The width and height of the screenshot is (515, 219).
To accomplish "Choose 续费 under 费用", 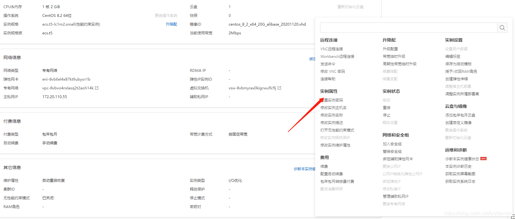I will tap(324, 167).
